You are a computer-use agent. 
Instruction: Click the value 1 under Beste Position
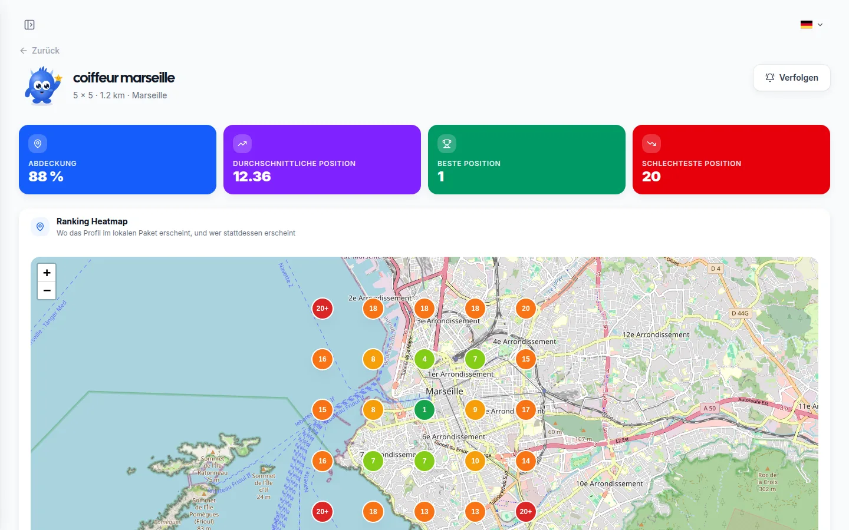[441, 177]
